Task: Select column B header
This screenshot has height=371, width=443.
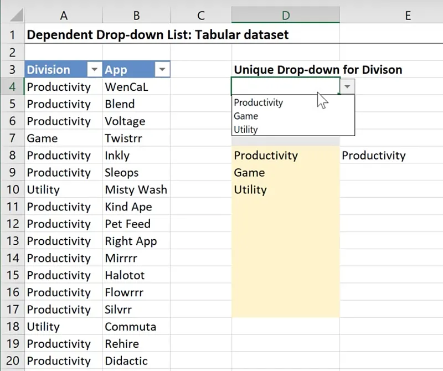Action: pyautogui.click(x=136, y=16)
